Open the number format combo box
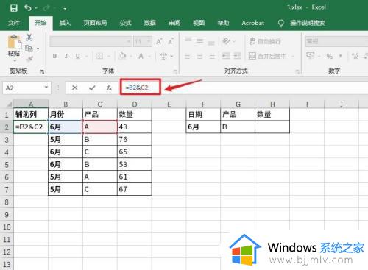 coord(336,41)
